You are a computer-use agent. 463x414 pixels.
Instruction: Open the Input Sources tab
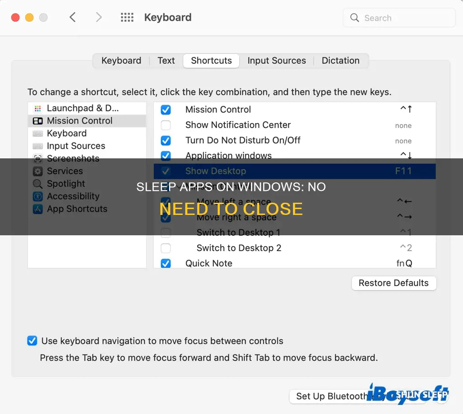(x=277, y=61)
